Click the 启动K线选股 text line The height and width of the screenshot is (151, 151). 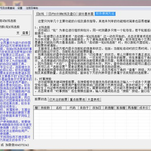(8, 21)
